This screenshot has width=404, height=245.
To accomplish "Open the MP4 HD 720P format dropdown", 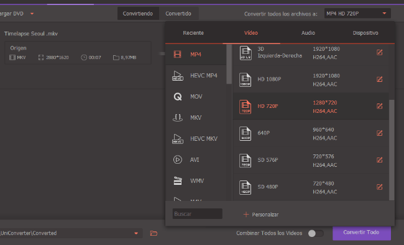I will tap(357, 14).
